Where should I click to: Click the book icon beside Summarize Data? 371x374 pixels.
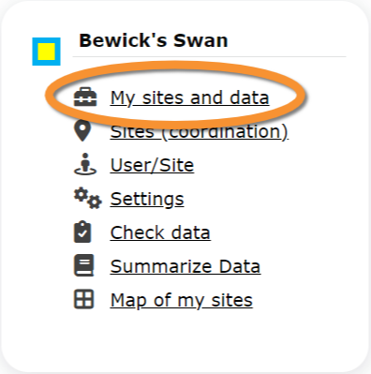coord(84,265)
